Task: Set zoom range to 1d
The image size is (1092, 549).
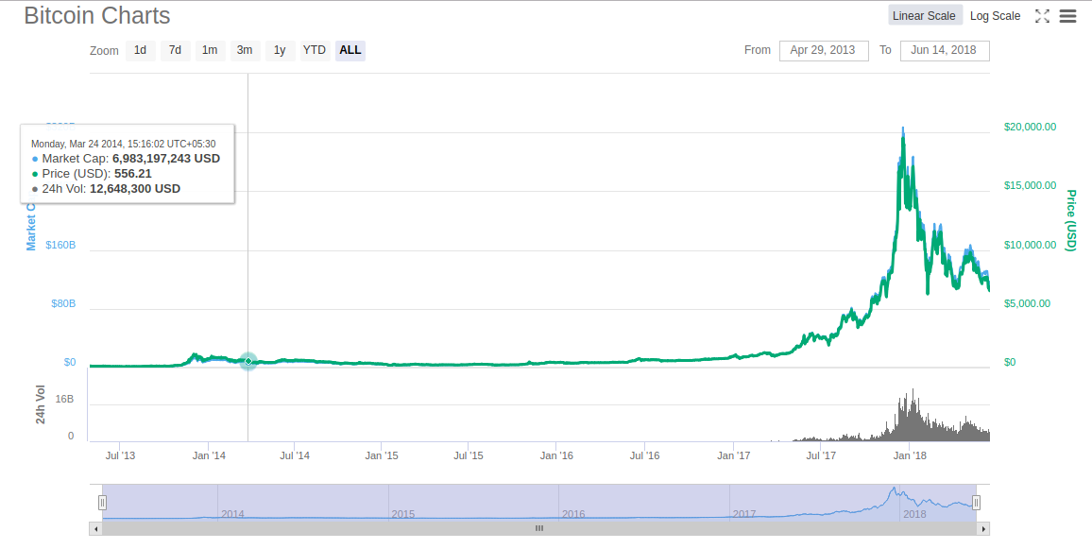Action: tap(140, 50)
